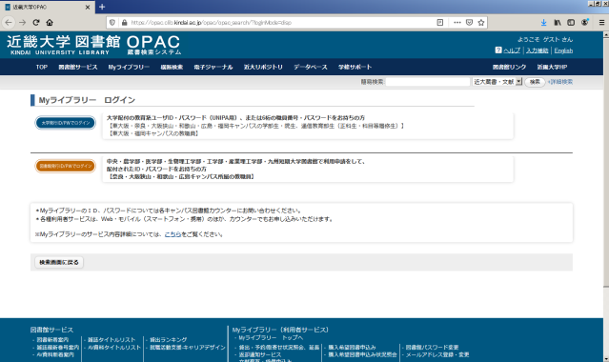This screenshot has height=362, width=609.
Task: Open the downloads arrow icon
Action: (544, 23)
